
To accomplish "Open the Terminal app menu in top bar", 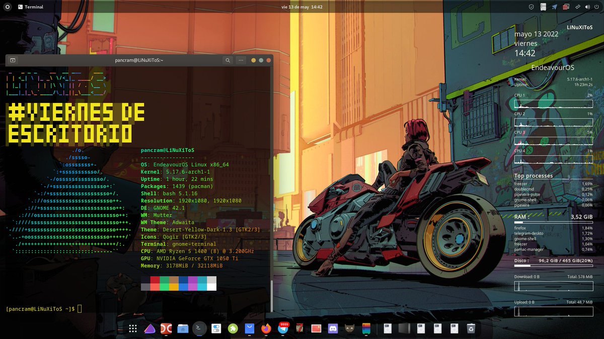I will point(30,7).
